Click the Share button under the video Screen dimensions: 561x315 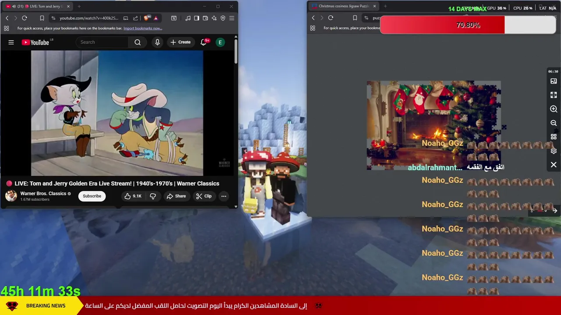point(176,196)
